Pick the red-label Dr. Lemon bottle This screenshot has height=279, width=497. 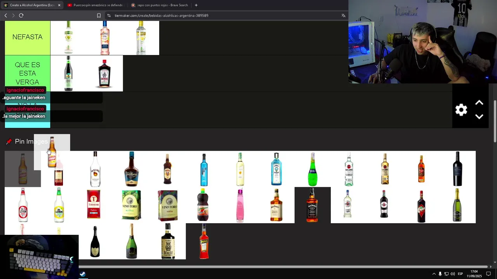(x=23, y=205)
